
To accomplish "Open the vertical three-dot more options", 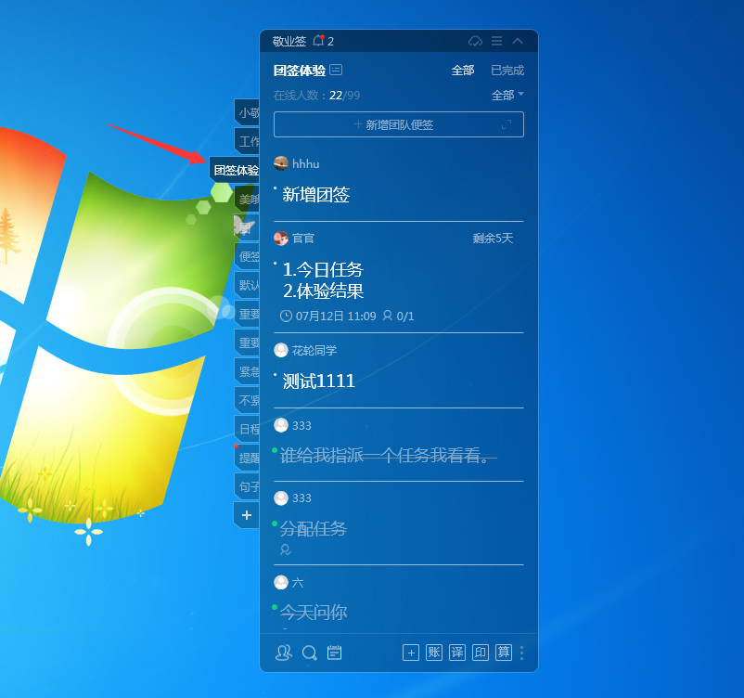I will coord(522,653).
